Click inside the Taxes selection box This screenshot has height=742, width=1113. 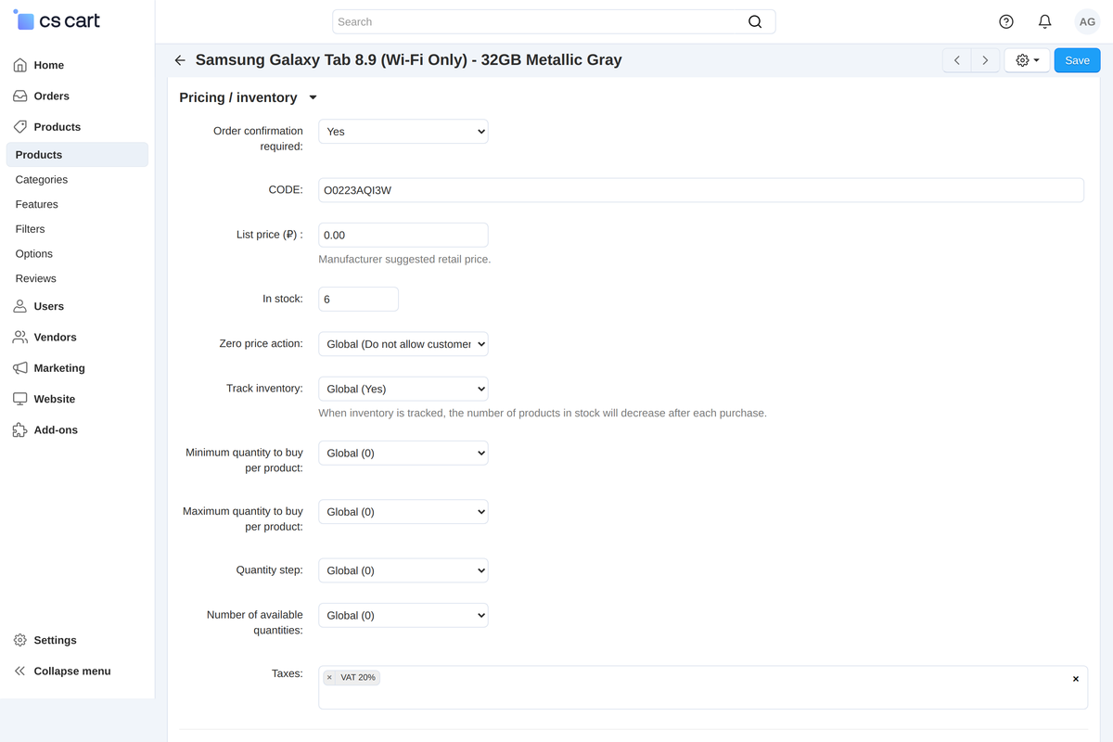tap(703, 687)
